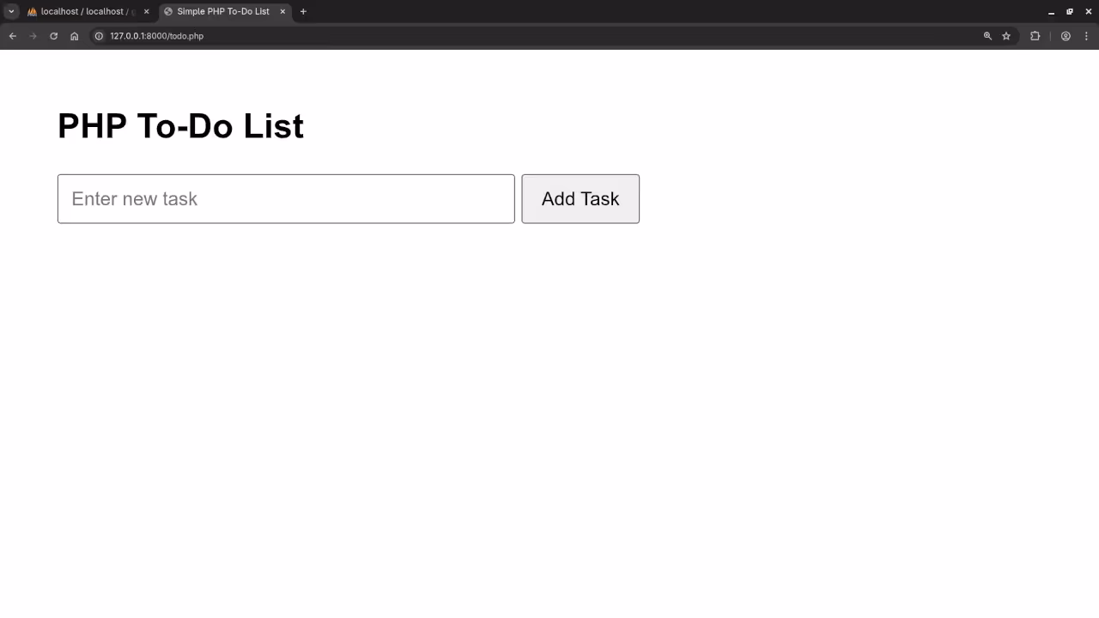Click the browser back arrow
Viewport: 1099px width, 618px height.
13,36
